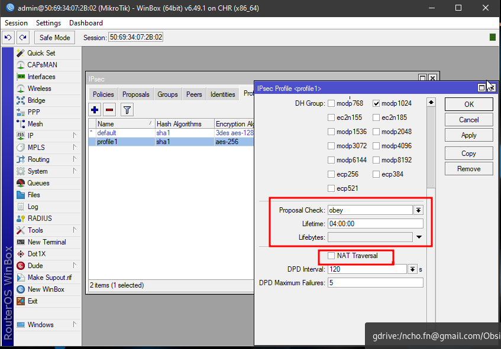The width and height of the screenshot is (501, 349).
Task: Open Quick Set in sidebar
Action: pos(41,53)
